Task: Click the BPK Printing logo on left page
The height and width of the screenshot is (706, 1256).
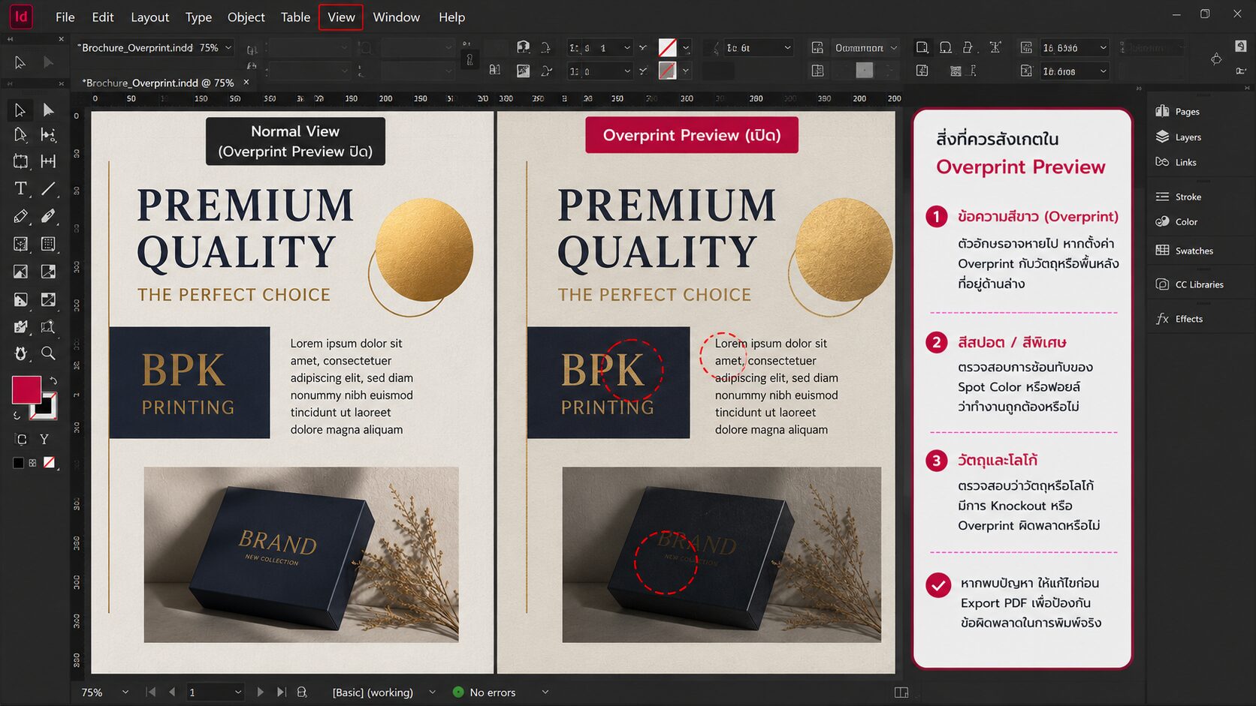Action: coord(189,383)
